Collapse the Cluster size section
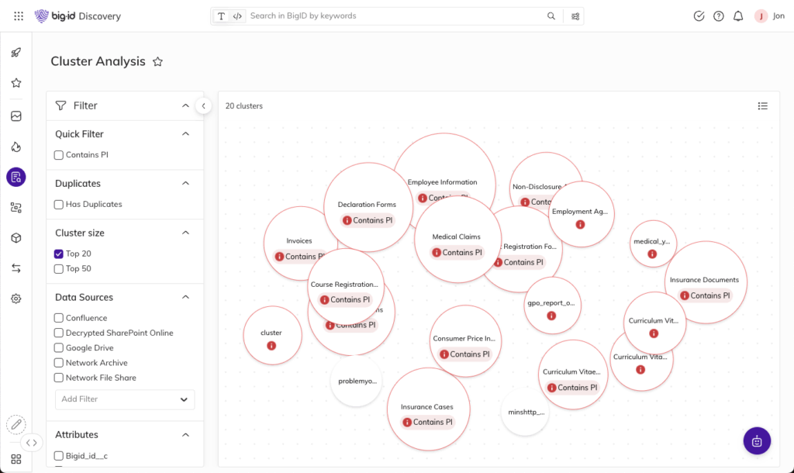 pos(185,233)
